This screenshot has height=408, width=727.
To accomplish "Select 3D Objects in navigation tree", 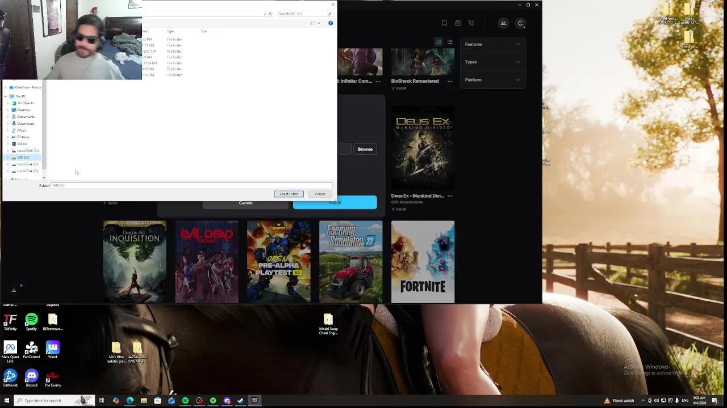I will point(23,103).
